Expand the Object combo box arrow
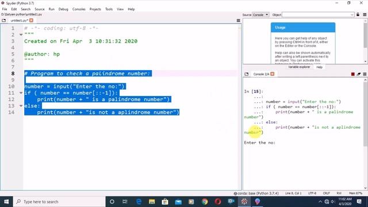 coord(352,15)
